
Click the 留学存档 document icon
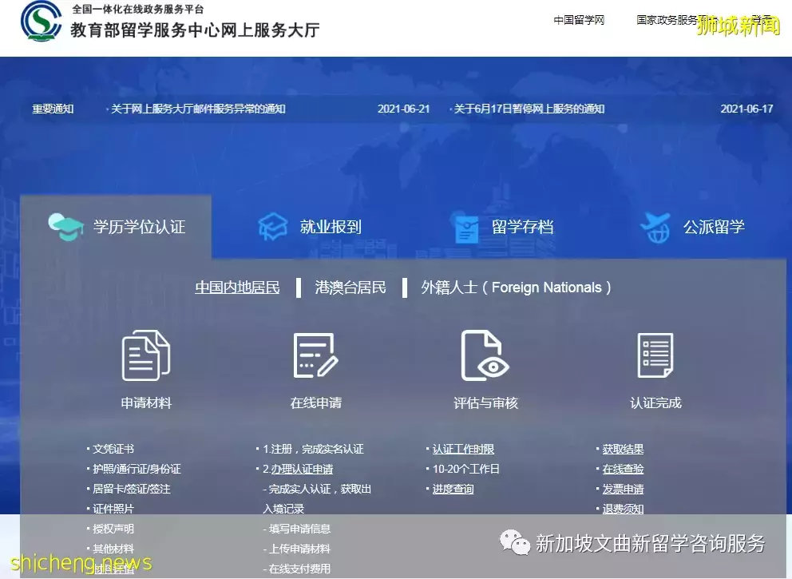click(x=467, y=227)
